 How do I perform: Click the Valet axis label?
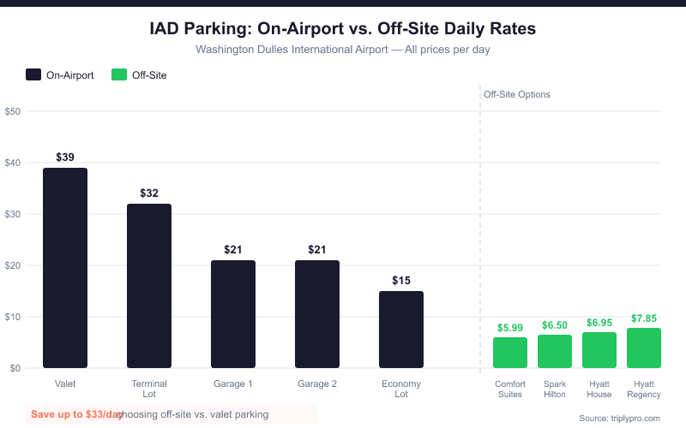(x=65, y=383)
